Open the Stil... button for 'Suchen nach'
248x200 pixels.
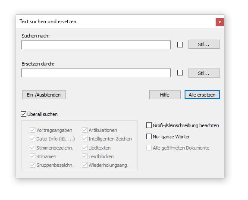204,44
